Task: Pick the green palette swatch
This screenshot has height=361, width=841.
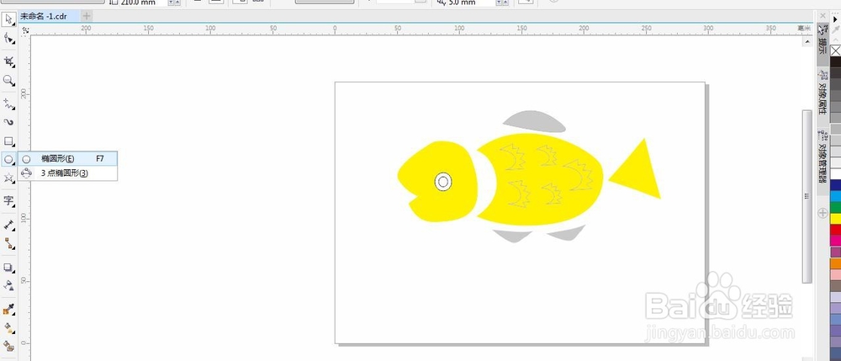Action: [x=835, y=208]
